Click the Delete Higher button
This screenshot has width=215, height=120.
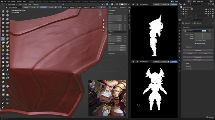tap(198, 60)
